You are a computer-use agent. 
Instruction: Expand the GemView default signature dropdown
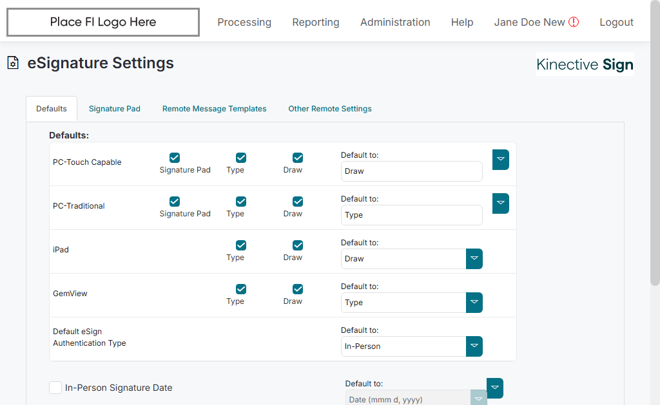pyautogui.click(x=474, y=303)
